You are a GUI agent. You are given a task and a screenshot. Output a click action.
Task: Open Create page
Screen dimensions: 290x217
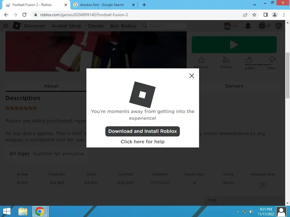96,26
